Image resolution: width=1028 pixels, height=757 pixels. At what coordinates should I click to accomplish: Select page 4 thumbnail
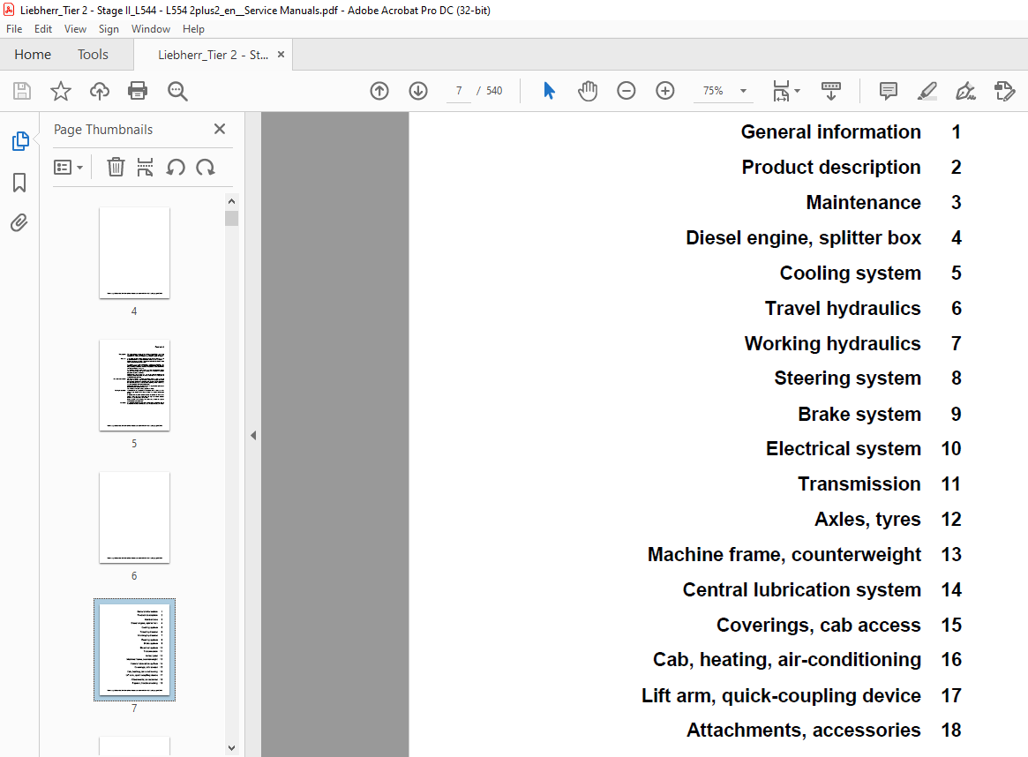point(134,253)
